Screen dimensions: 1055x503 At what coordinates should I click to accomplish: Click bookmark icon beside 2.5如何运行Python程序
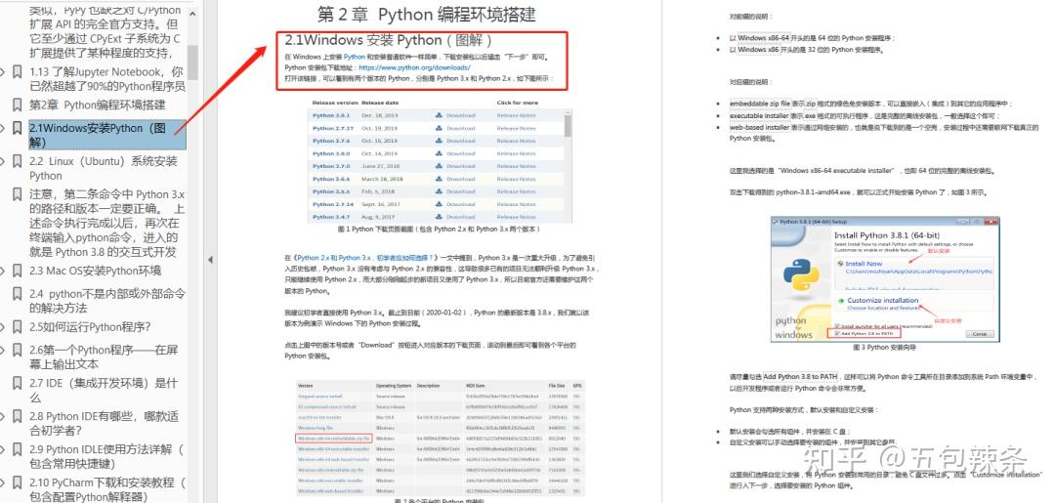point(17,327)
